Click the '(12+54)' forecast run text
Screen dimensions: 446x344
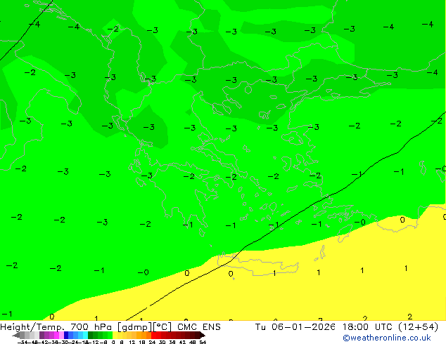(x=419, y=327)
